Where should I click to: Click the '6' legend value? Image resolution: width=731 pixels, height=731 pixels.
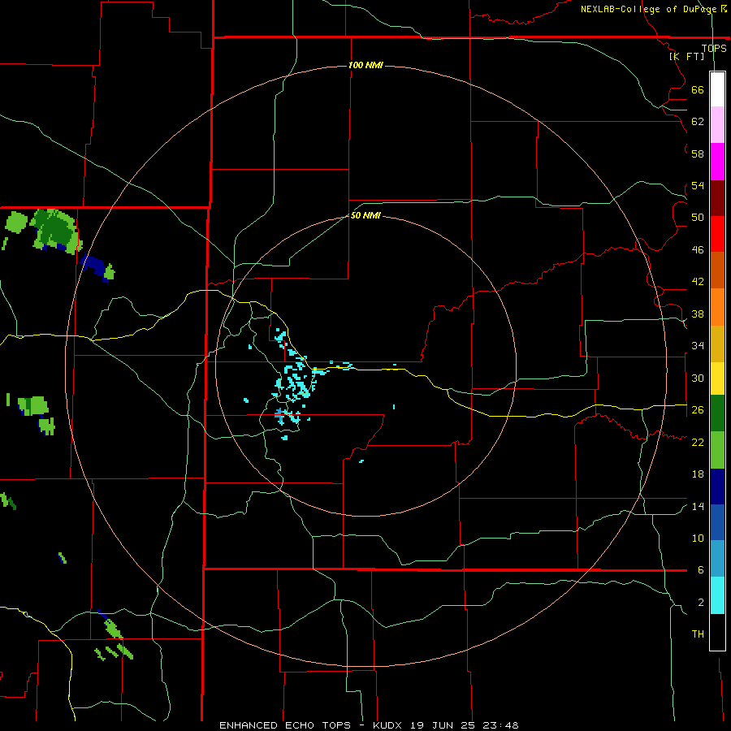pos(701,569)
